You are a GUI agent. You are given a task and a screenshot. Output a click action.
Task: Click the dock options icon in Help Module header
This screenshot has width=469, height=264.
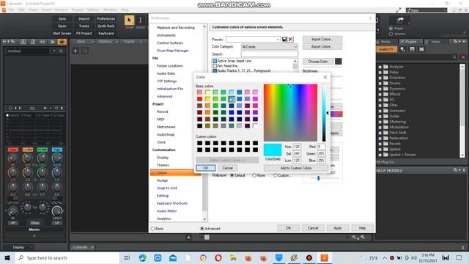pos(455,170)
